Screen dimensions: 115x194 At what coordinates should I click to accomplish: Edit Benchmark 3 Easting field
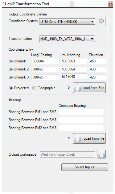coord(45,77)
